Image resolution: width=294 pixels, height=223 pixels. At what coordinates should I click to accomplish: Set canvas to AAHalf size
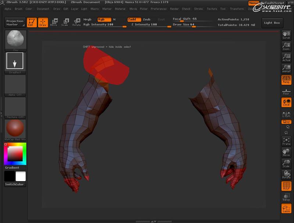pyautogui.click(x=286, y=69)
